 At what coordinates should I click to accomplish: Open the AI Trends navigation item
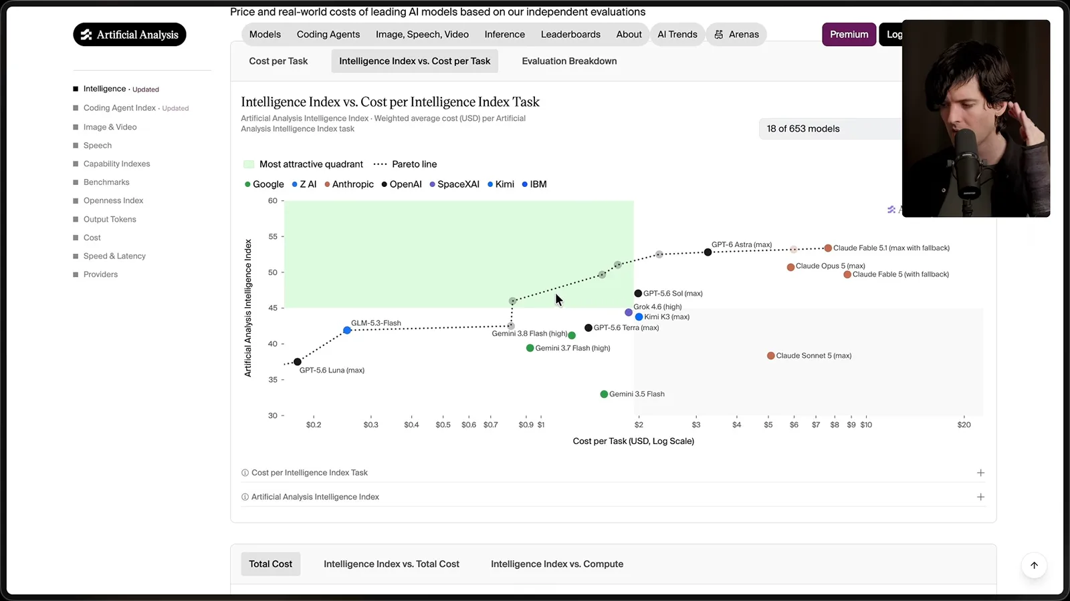pyautogui.click(x=677, y=35)
